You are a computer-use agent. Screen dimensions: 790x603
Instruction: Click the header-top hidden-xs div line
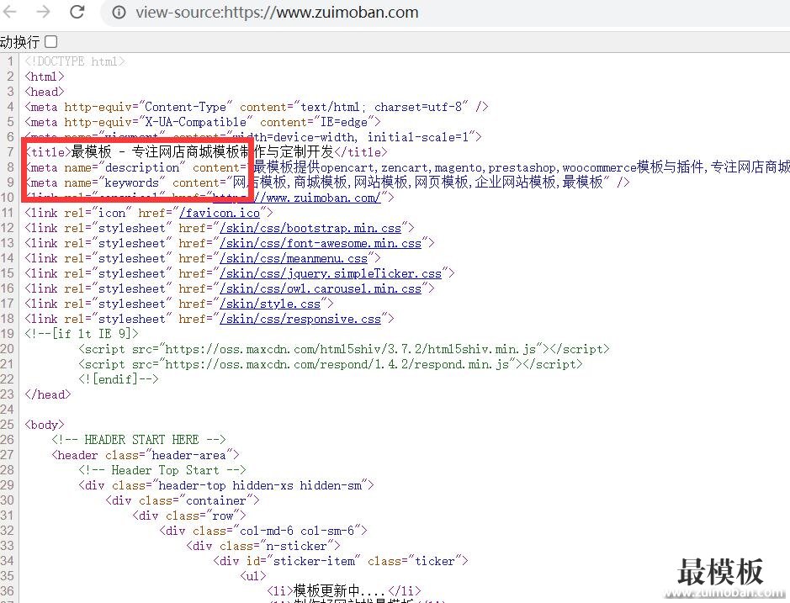(226, 485)
